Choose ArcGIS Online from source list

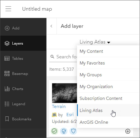point(108,122)
